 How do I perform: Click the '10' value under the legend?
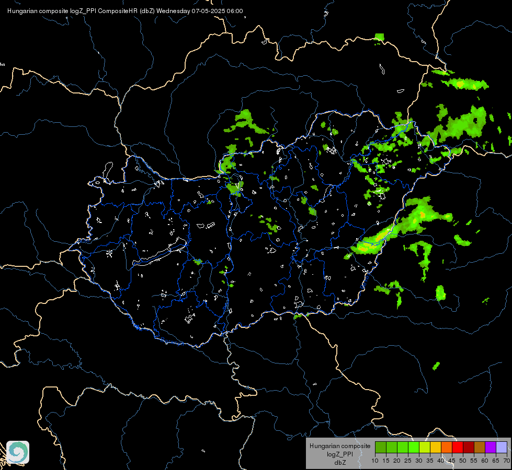[x=375, y=461]
